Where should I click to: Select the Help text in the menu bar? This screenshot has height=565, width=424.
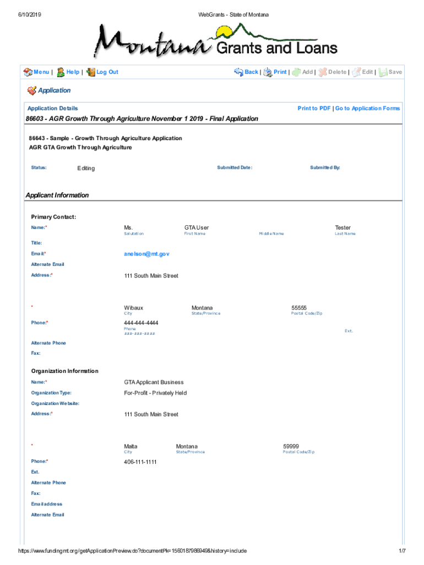coord(73,72)
